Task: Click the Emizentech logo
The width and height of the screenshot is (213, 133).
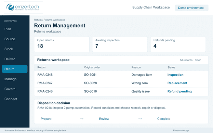Action: click(23, 7)
